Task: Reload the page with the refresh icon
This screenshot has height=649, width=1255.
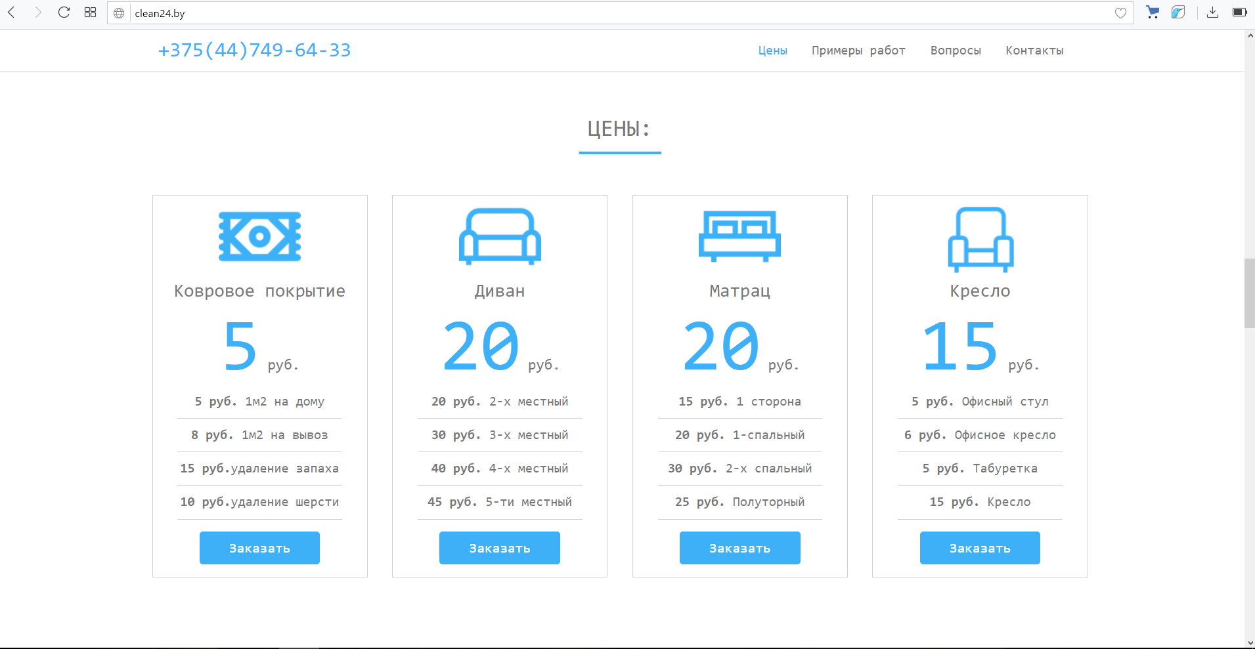Action: [64, 12]
